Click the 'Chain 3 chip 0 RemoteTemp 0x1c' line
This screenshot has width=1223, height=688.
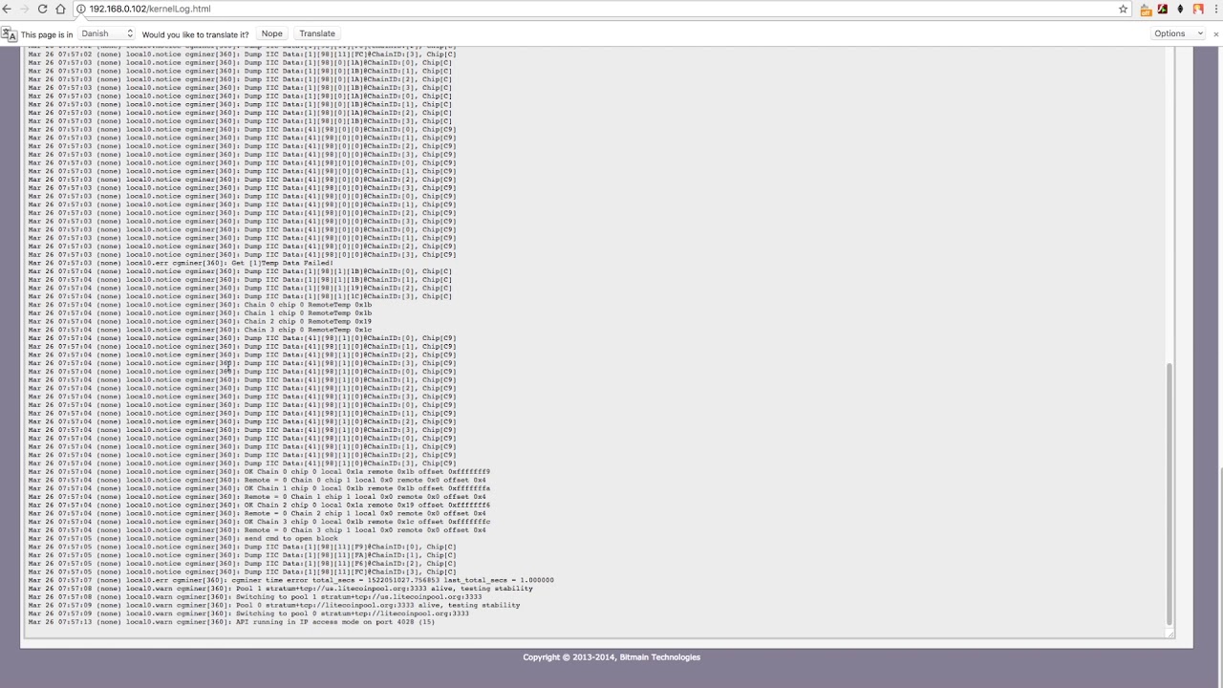pyautogui.click(x=200, y=330)
